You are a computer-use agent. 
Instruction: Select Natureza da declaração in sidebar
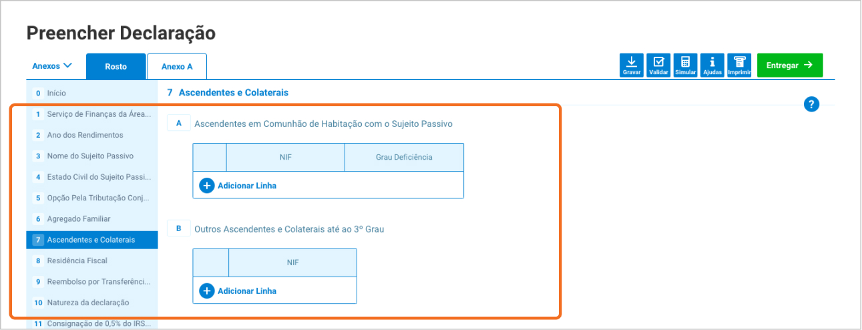pos(87,303)
